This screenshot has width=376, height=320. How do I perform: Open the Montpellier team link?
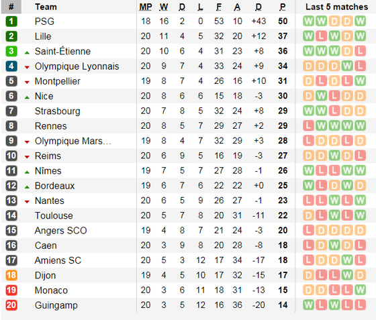tap(58, 81)
